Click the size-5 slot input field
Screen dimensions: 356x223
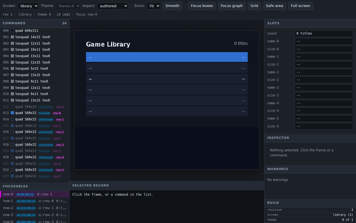(324, 126)
